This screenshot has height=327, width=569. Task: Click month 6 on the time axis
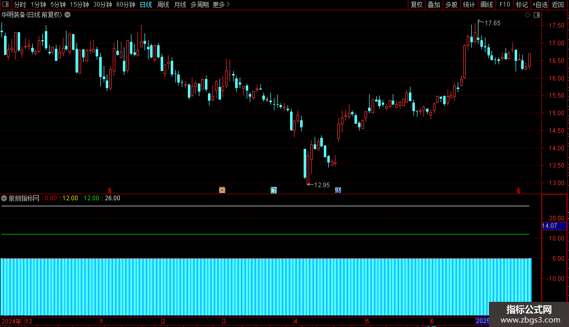[432, 321]
